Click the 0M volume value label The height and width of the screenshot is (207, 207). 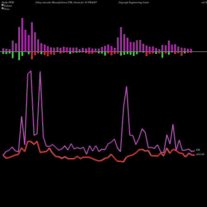tap(198, 150)
